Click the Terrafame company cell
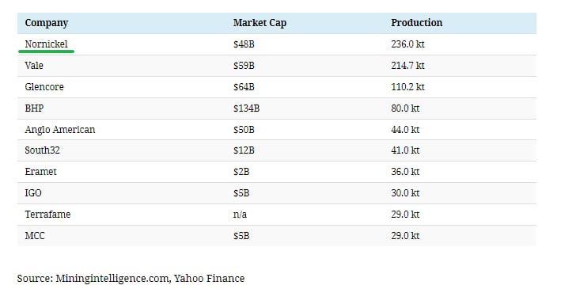This screenshot has height=289, width=561. [x=47, y=214]
